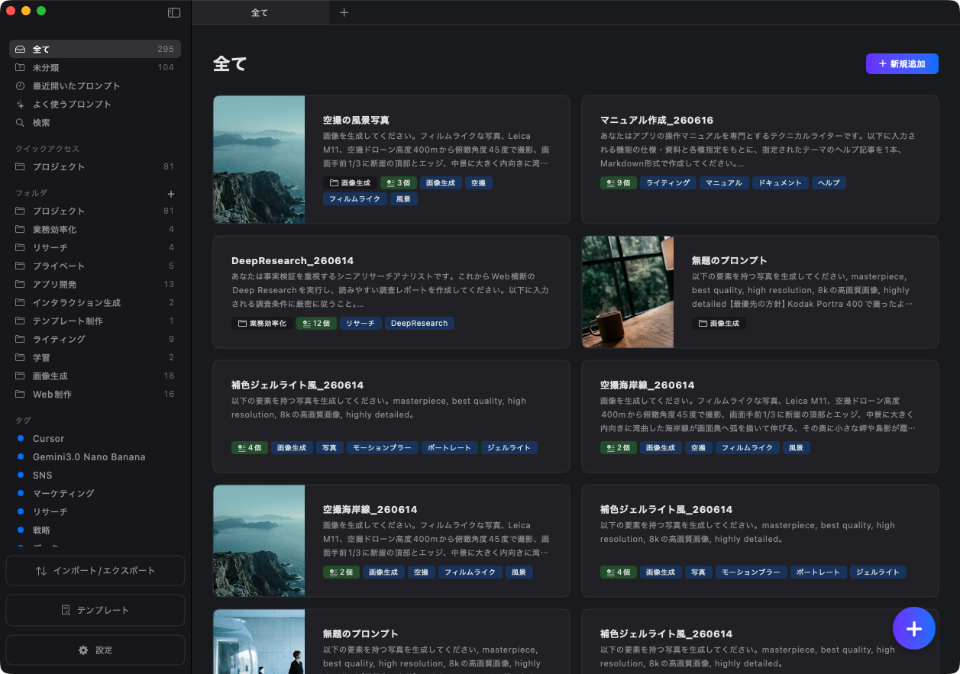Click the ドキュメント tag chip
The width and height of the screenshot is (960, 674).
click(x=781, y=183)
